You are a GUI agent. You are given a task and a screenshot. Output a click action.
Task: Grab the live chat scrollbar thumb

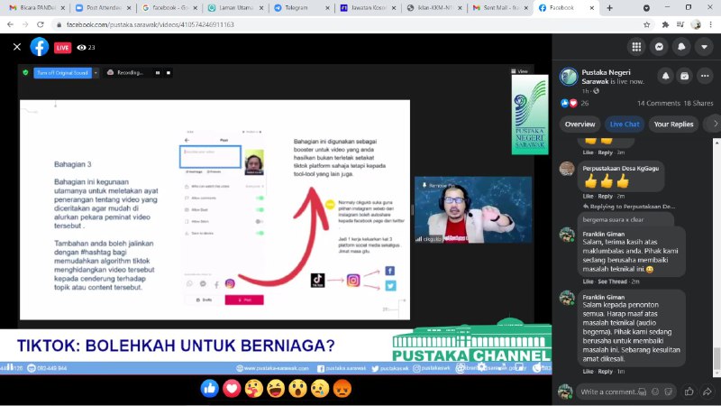[x=716, y=358]
